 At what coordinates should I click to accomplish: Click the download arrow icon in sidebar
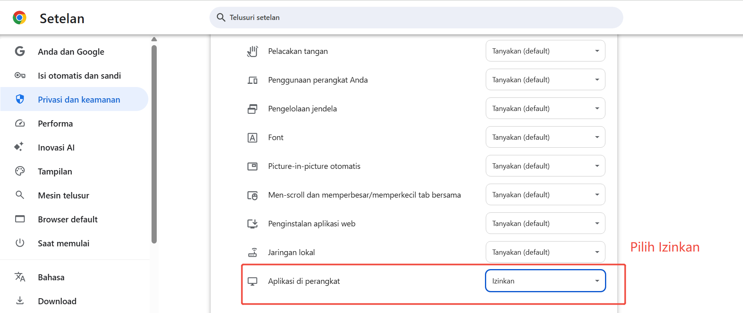pos(20,301)
